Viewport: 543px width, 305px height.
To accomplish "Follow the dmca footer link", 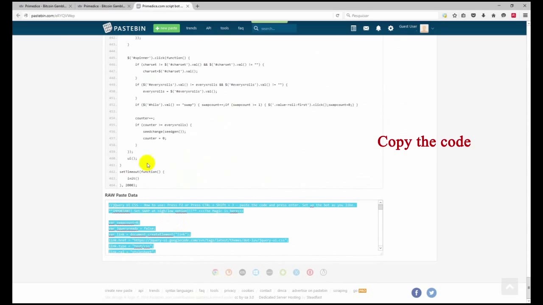I will pyautogui.click(x=282, y=291).
